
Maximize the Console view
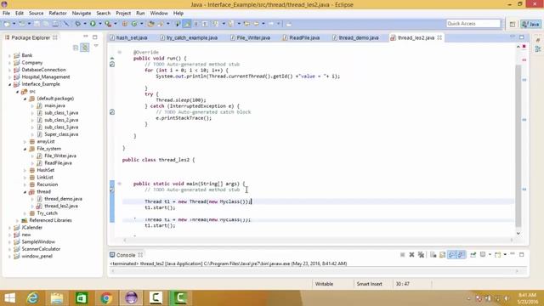click(521, 255)
